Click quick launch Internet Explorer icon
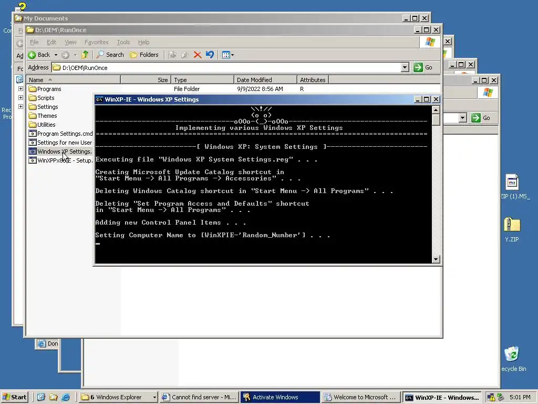 66,397
